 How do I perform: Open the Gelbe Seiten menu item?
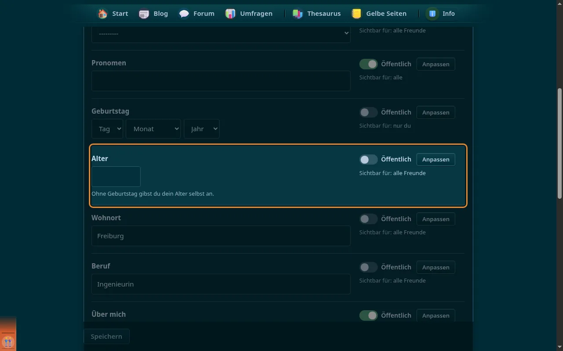[x=379, y=14]
